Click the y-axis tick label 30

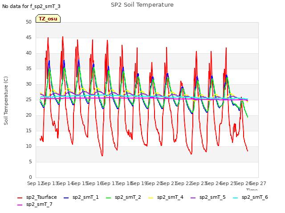click(x=28, y=84)
